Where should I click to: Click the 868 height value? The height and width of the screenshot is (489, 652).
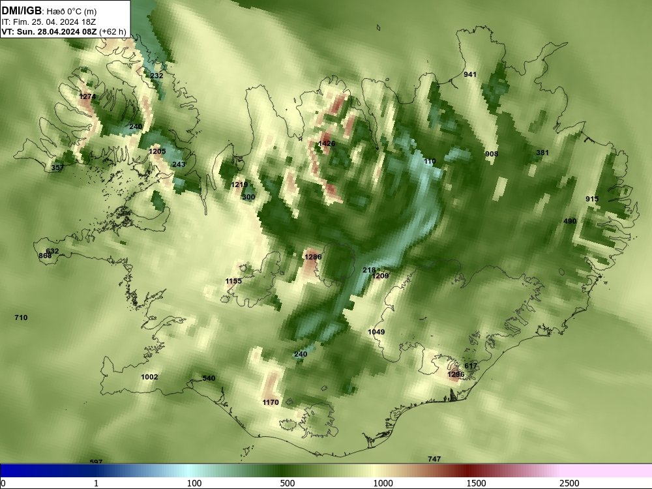click(x=45, y=256)
